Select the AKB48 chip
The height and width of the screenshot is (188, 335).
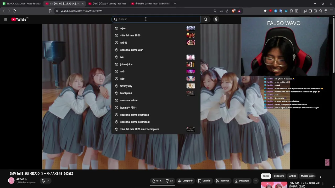pyautogui.click(x=293, y=176)
